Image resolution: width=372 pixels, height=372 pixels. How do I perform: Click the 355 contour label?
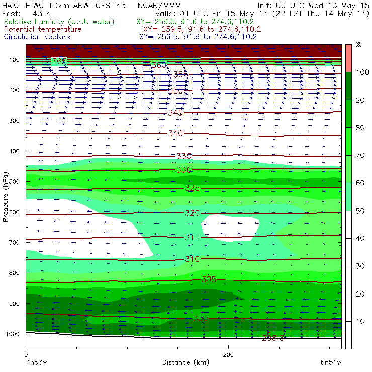pyautogui.click(x=181, y=74)
